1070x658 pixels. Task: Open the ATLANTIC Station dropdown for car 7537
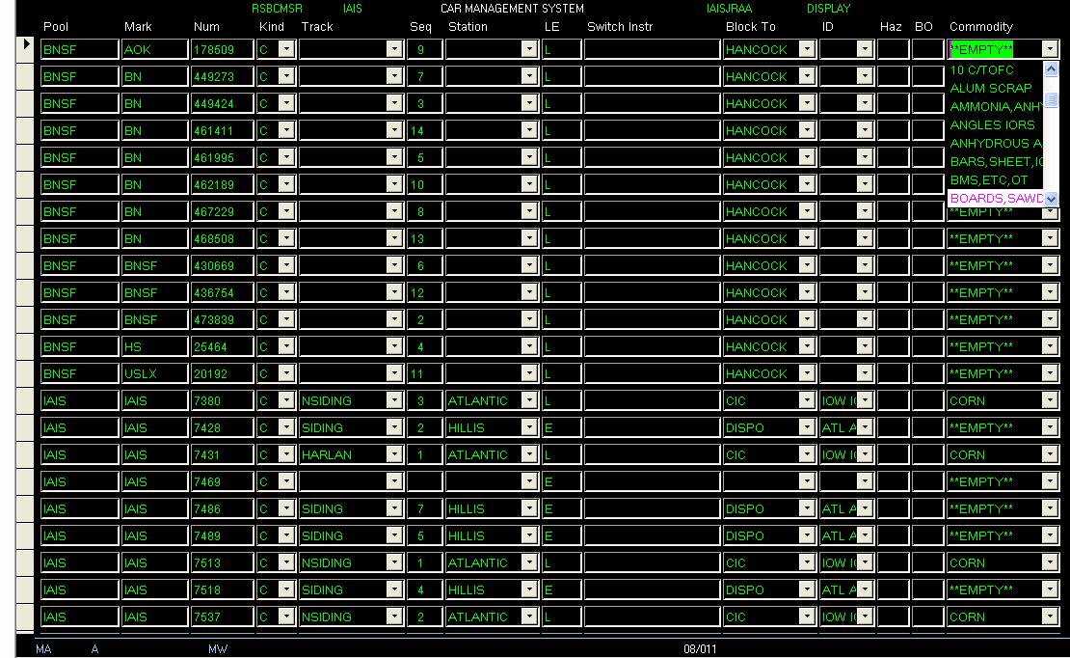point(529,617)
